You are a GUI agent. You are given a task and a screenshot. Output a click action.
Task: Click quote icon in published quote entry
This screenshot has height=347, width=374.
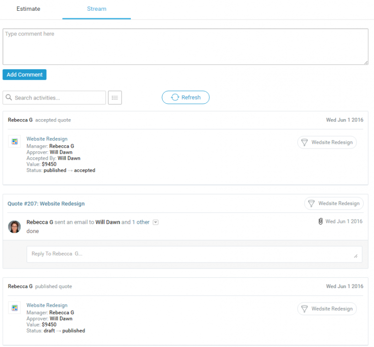(x=14, y=308)
